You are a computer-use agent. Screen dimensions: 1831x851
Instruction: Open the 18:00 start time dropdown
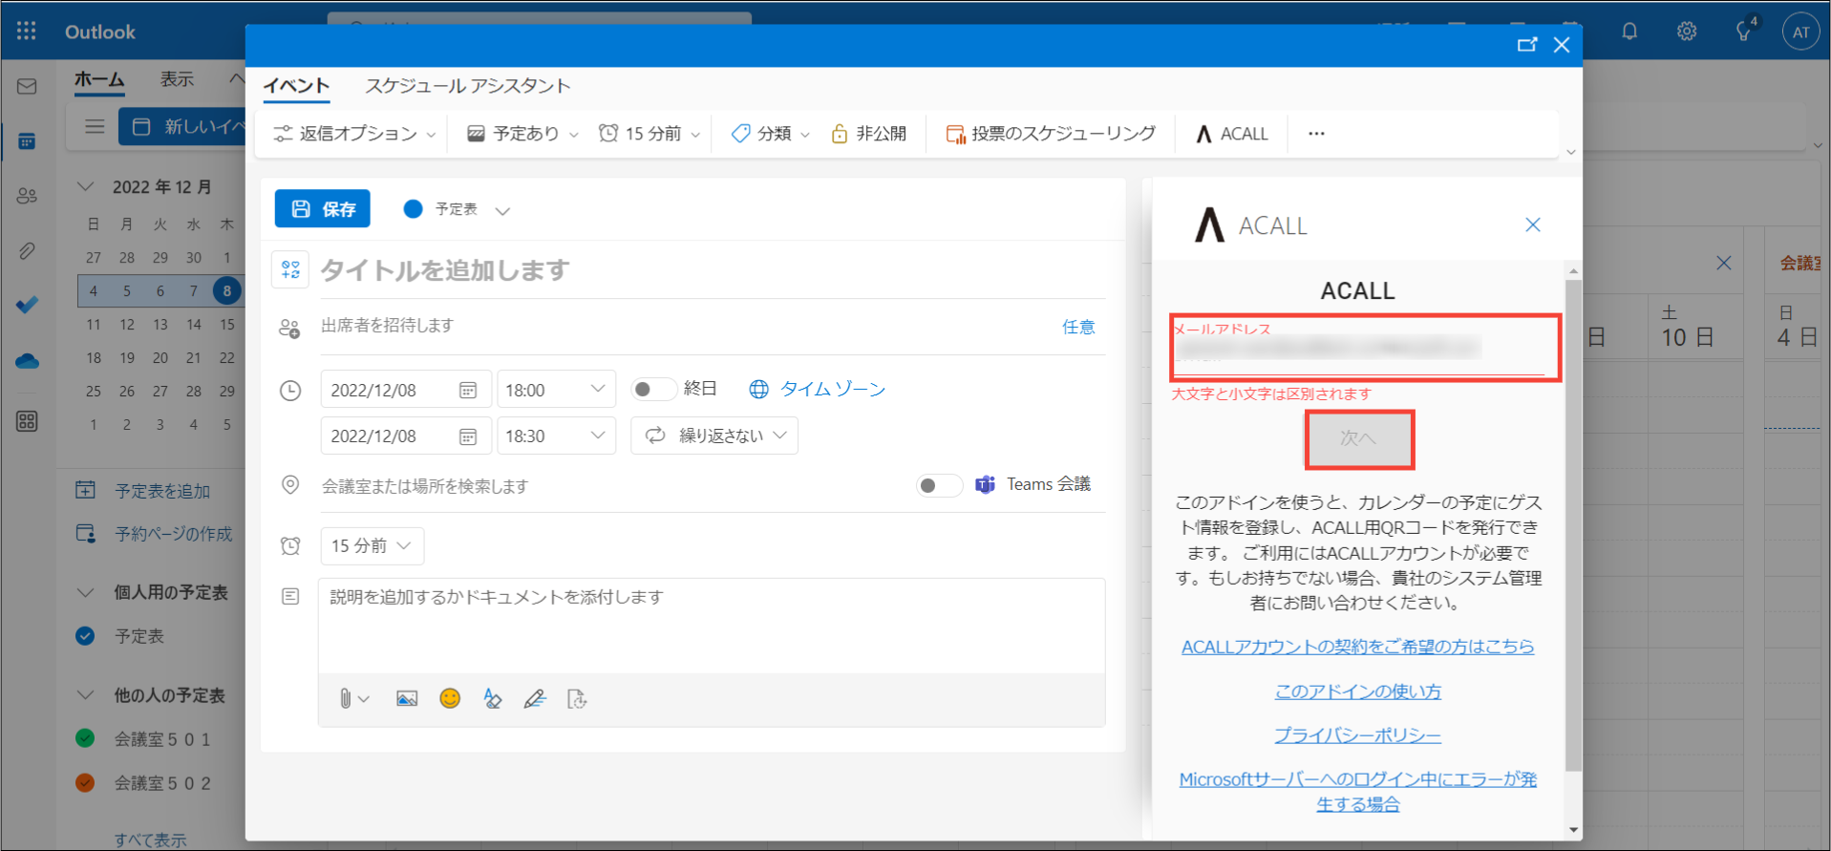(x=556, y=390)
